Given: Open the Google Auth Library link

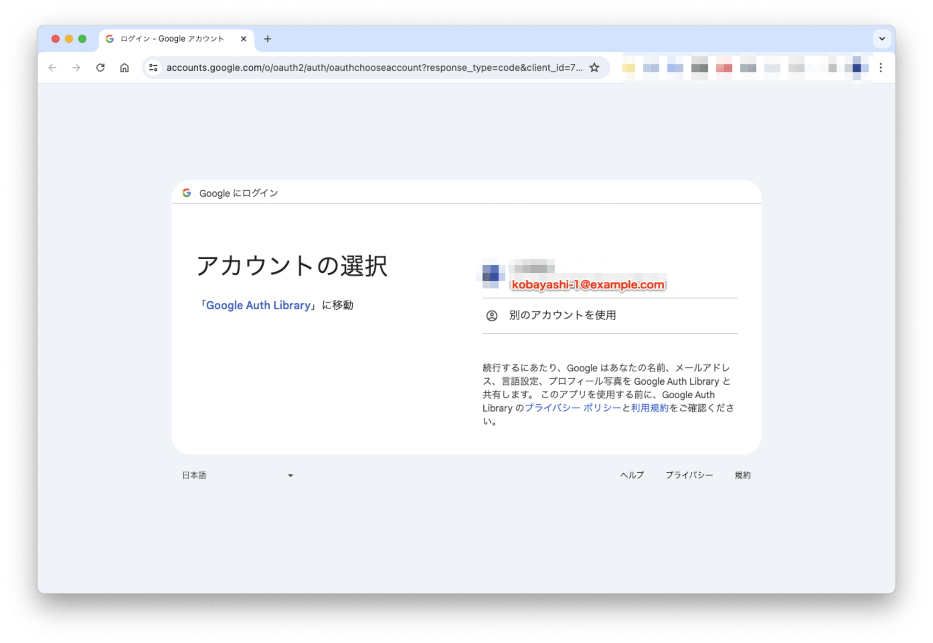Looking at the screenshot, I should point(258,305).
